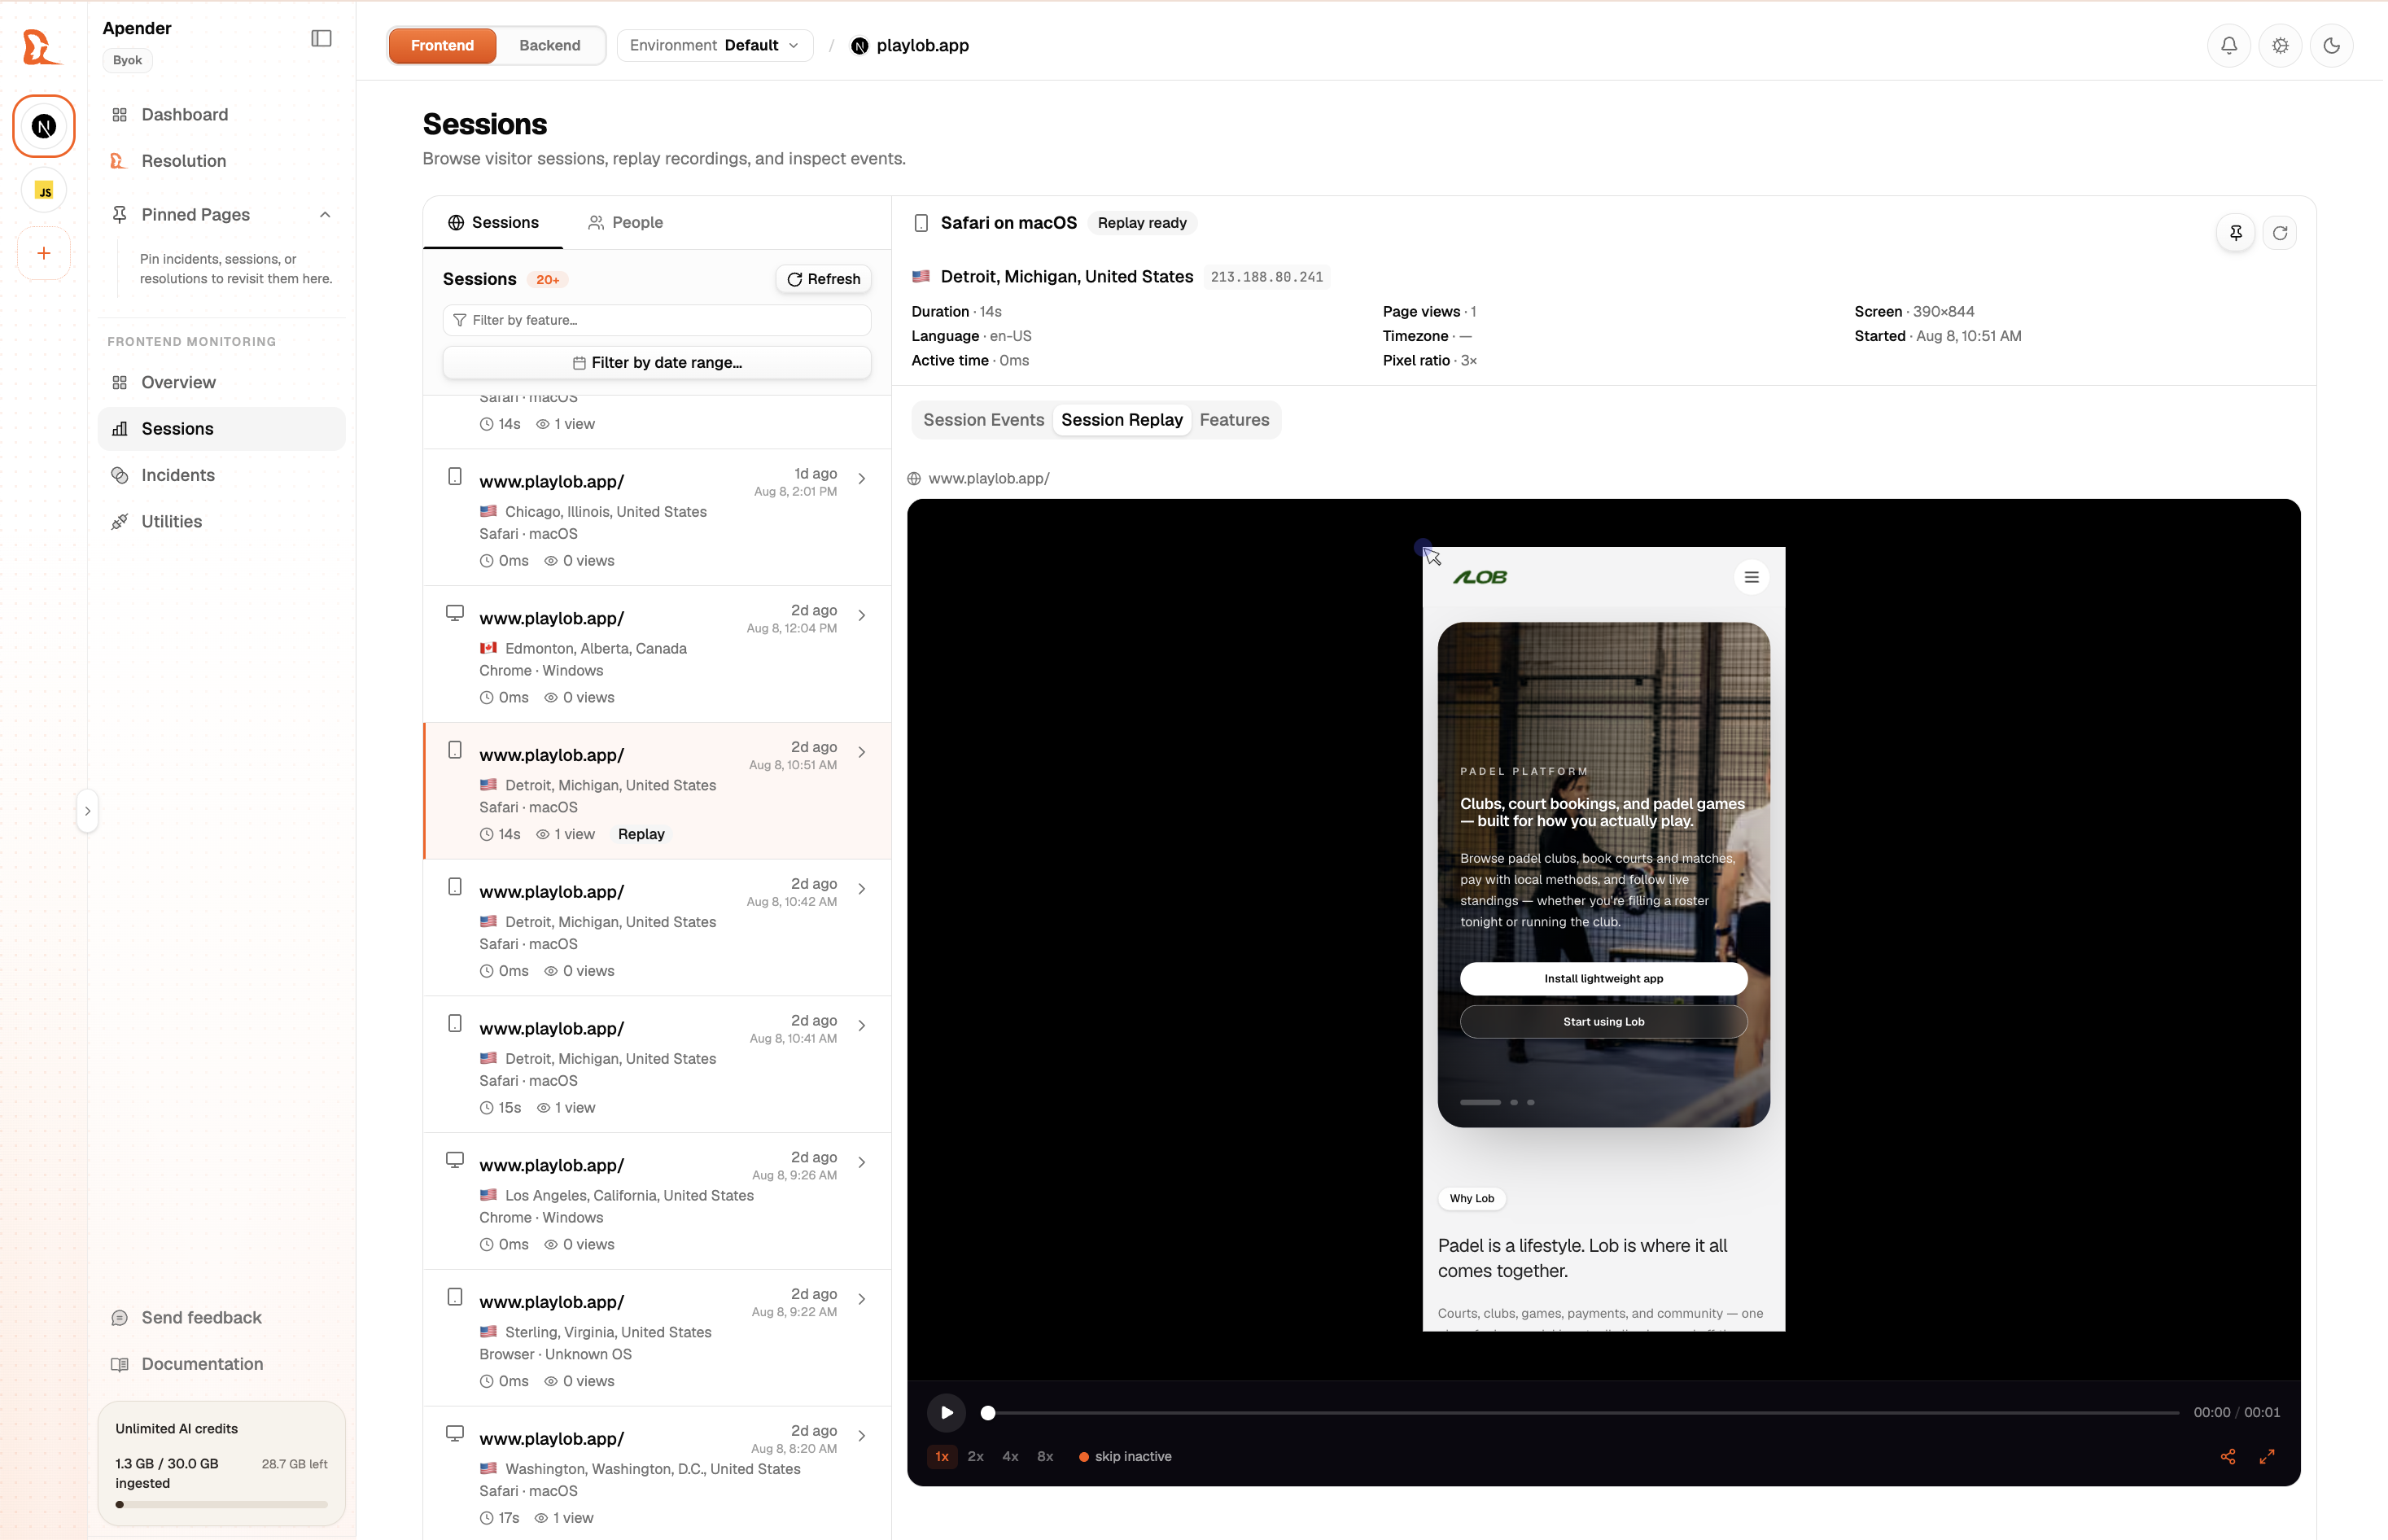Click the ingested data usage bar
This screenshot has height=1540, width=2388.
point(221,1504)
